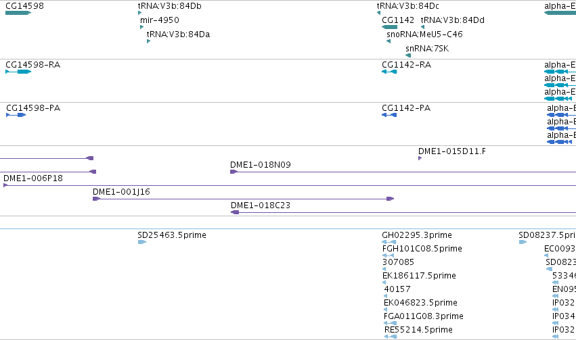576x340 pixels.
Task: Click the CG1142 gene bar
Action: [389, 27]
